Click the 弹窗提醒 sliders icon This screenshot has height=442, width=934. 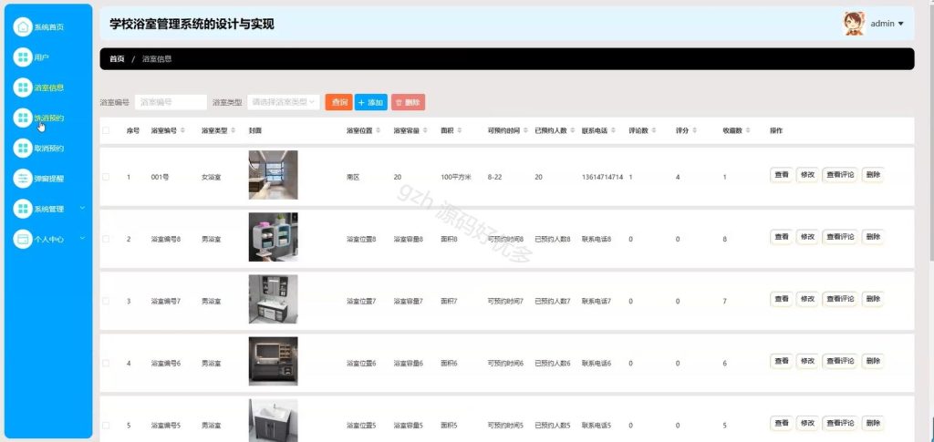point(23,179)
